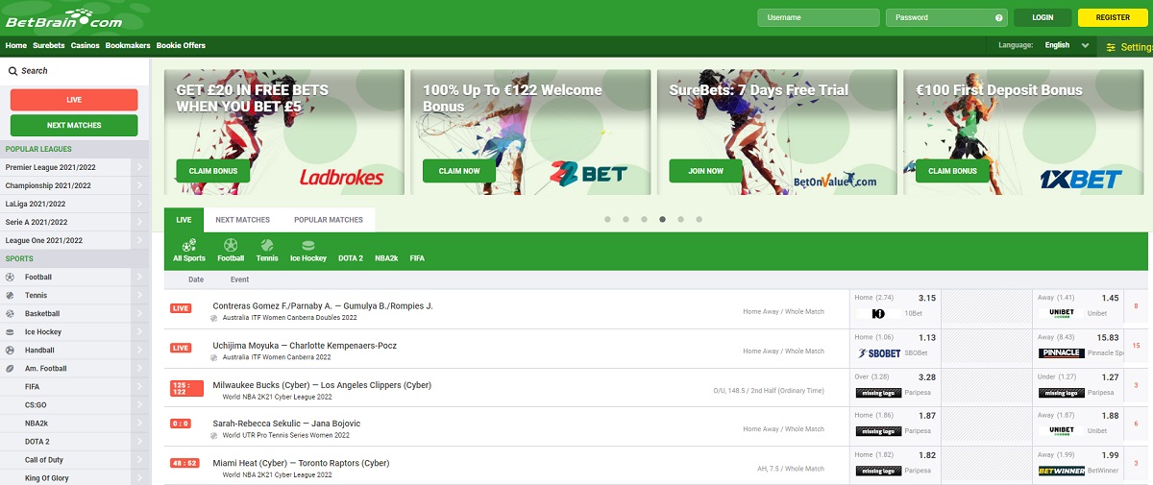The width and height of the screenshot is (1153, 485).
Task: Expand LaLiga 2021/2022 chevron
Action: (x=139, y=204)
